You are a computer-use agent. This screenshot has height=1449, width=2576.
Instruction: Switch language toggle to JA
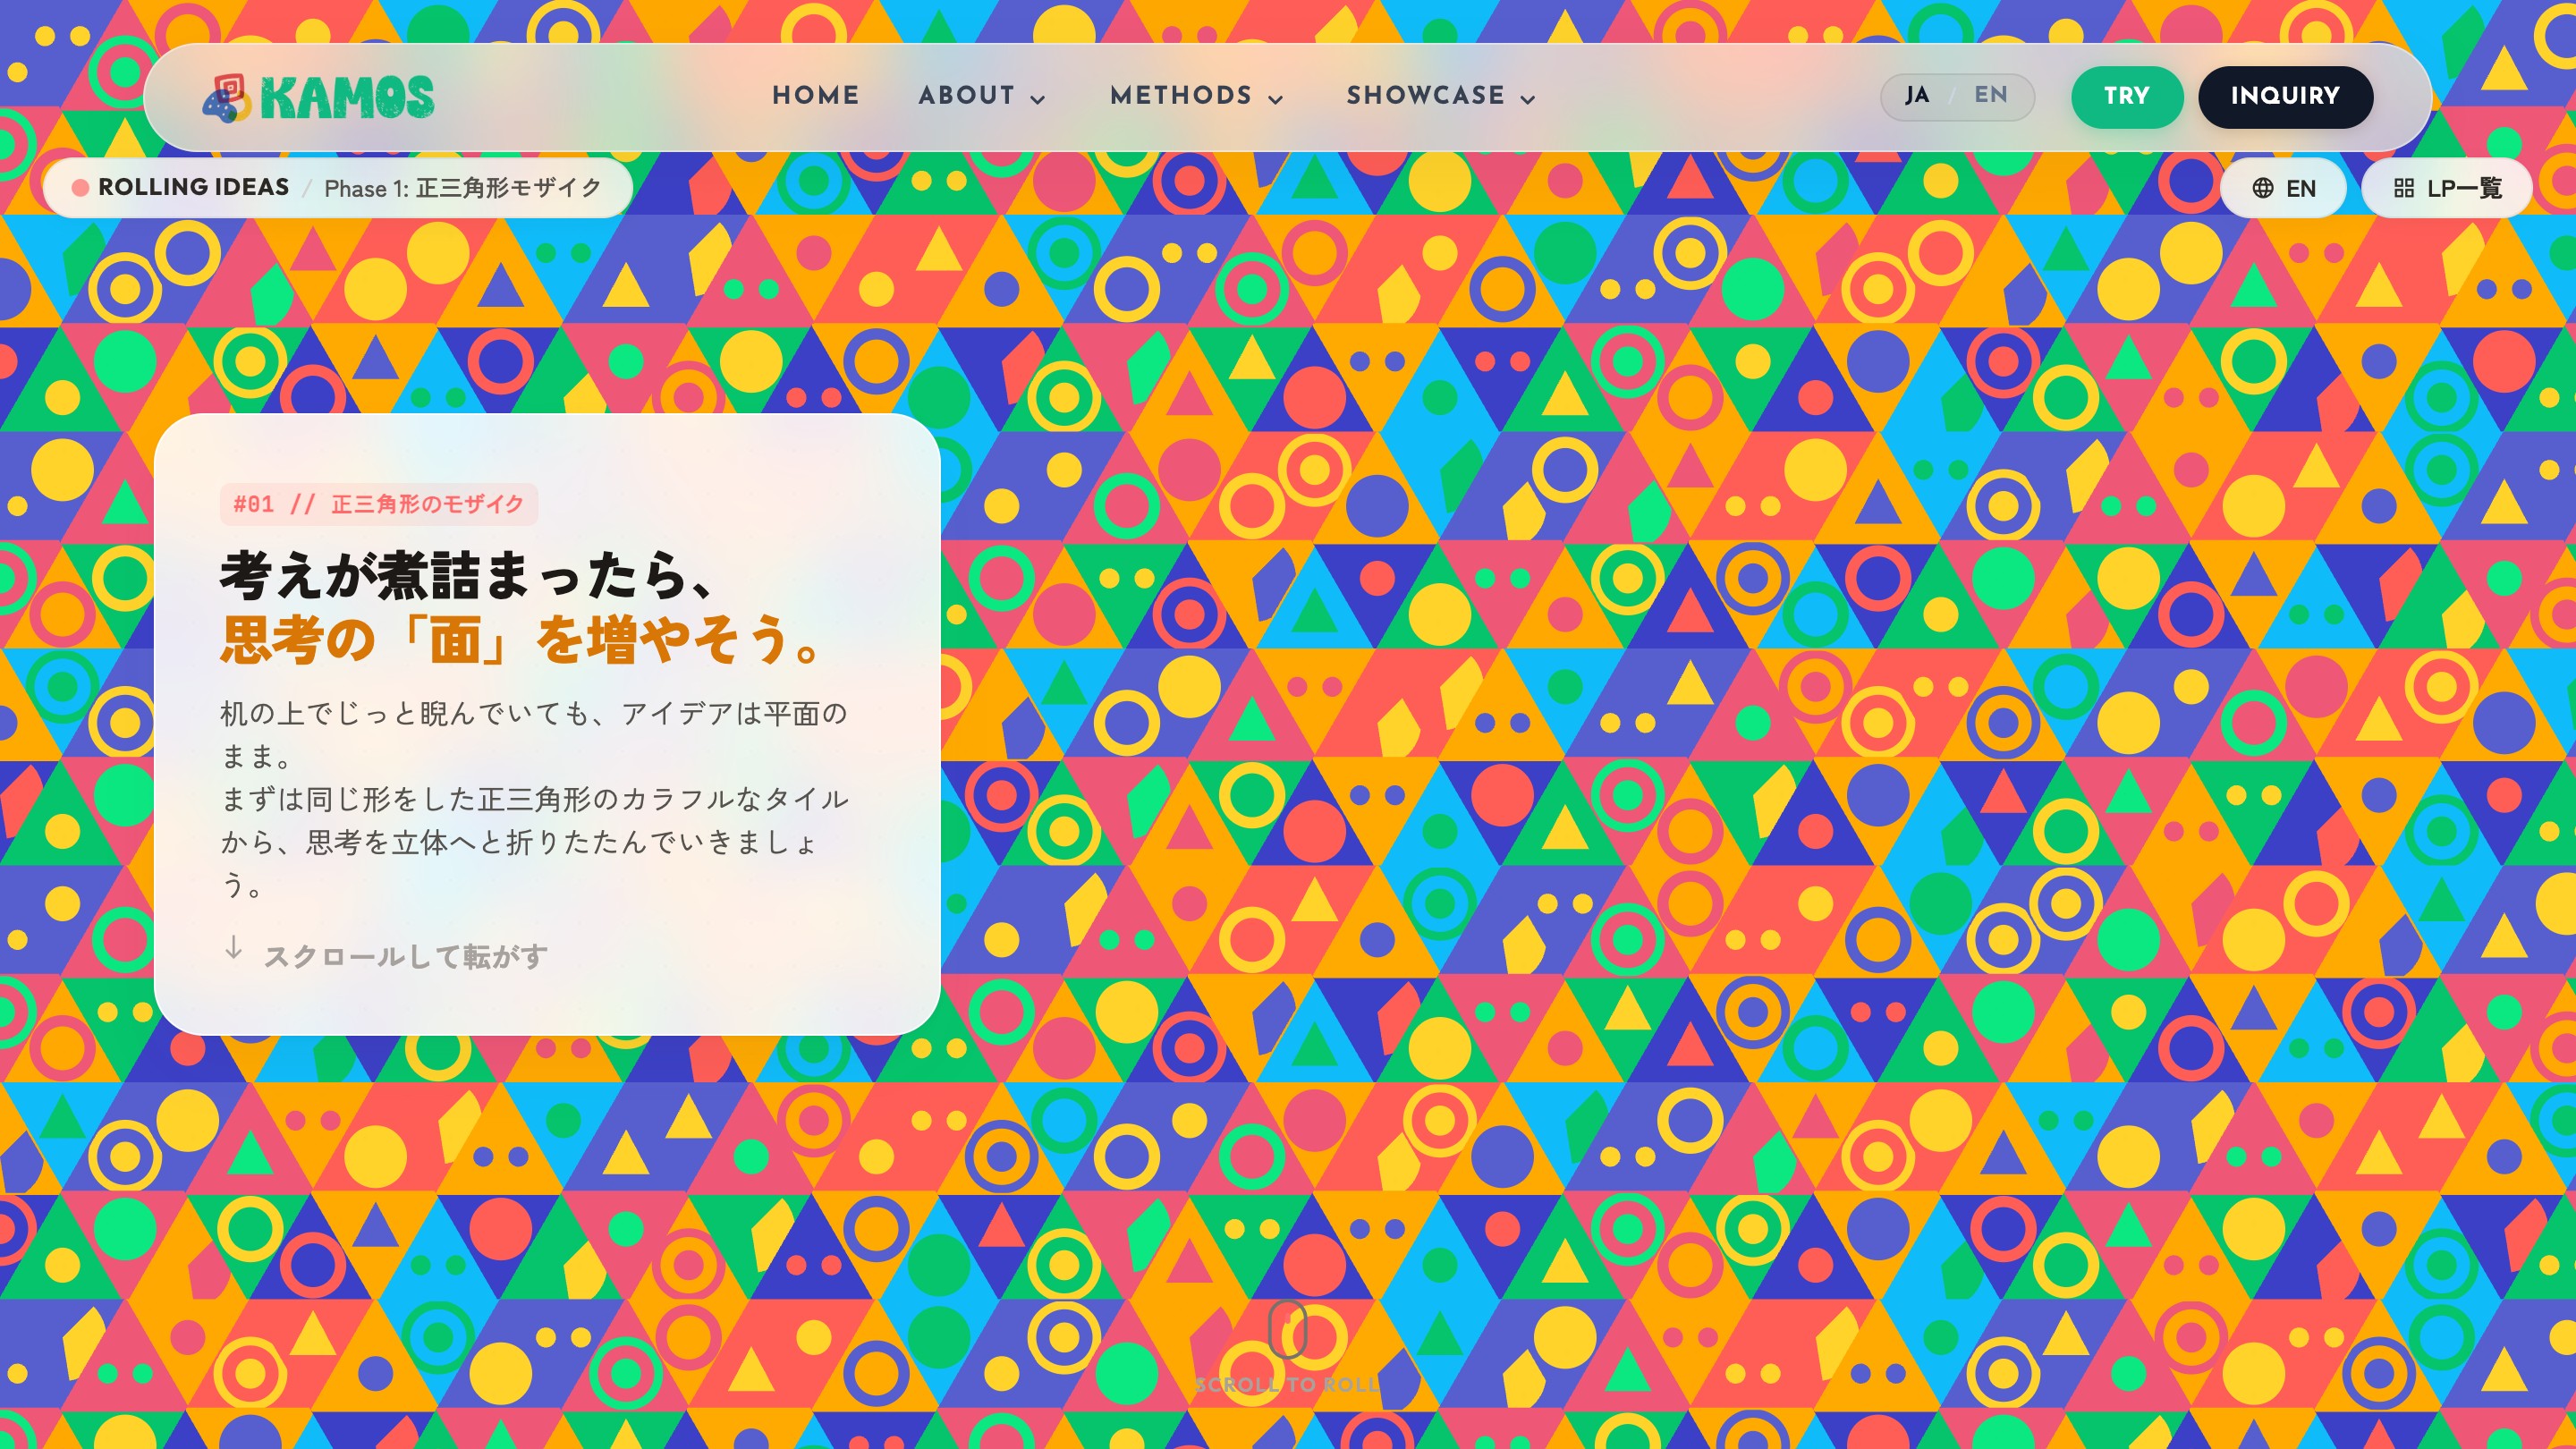point(1917,96)
